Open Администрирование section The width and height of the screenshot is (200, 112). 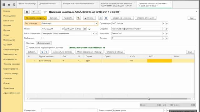tap(12, 93)
